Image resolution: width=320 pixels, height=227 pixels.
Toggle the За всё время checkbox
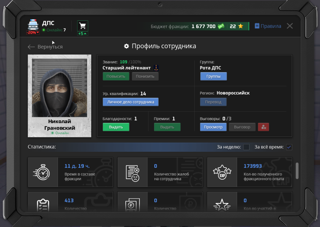(x=289, y=147)
